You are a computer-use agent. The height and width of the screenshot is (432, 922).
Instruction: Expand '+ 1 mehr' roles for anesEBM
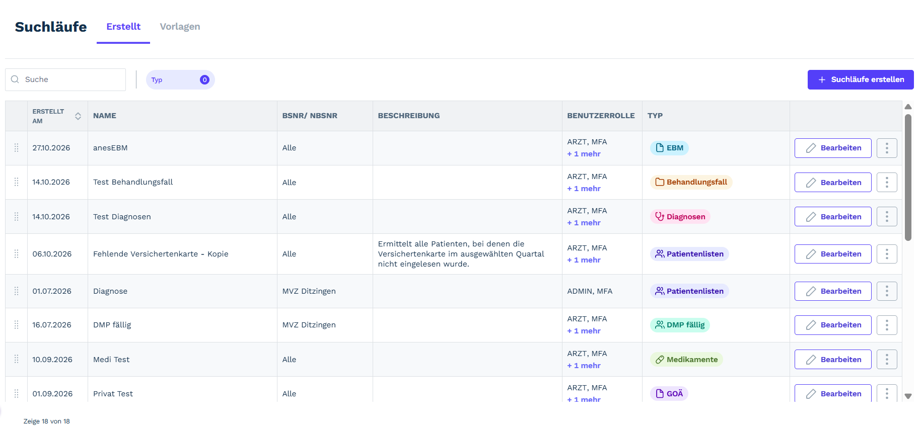[584, 154]
